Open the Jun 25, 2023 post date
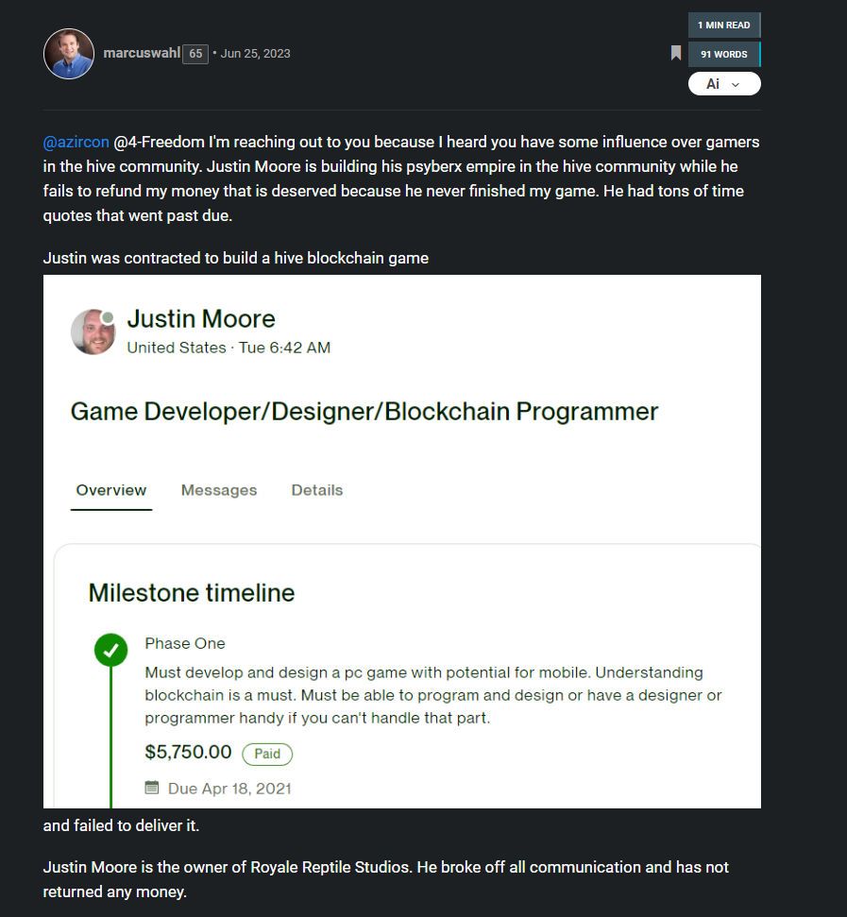The image size is (847, 917). 255,54
